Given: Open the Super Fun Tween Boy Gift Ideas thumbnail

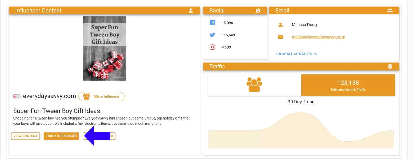Looking at the screenshot, I should click(104, 48).
